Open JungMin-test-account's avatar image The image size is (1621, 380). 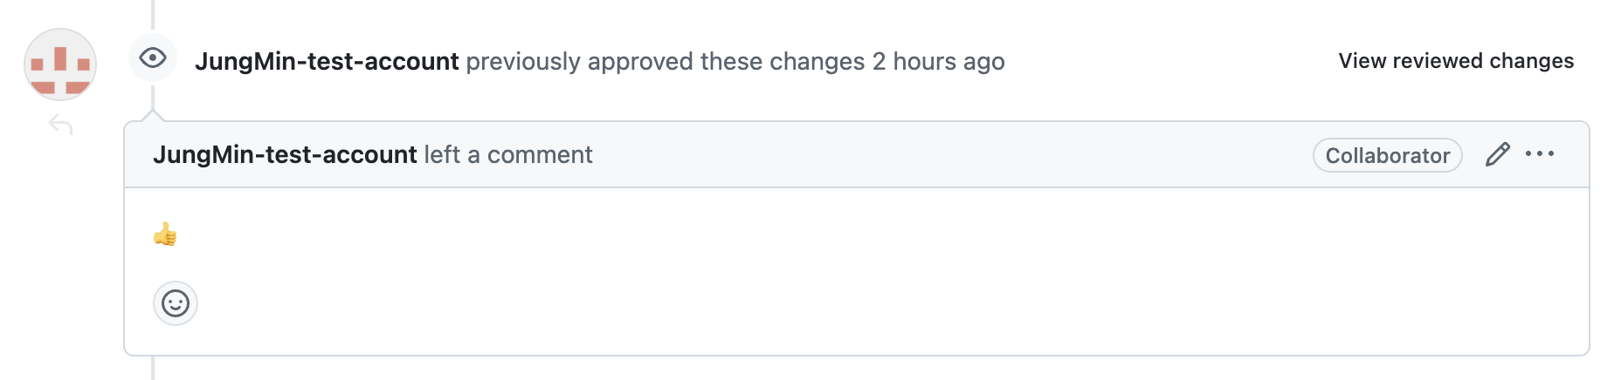pyautogui.click(x=60, y=64)
